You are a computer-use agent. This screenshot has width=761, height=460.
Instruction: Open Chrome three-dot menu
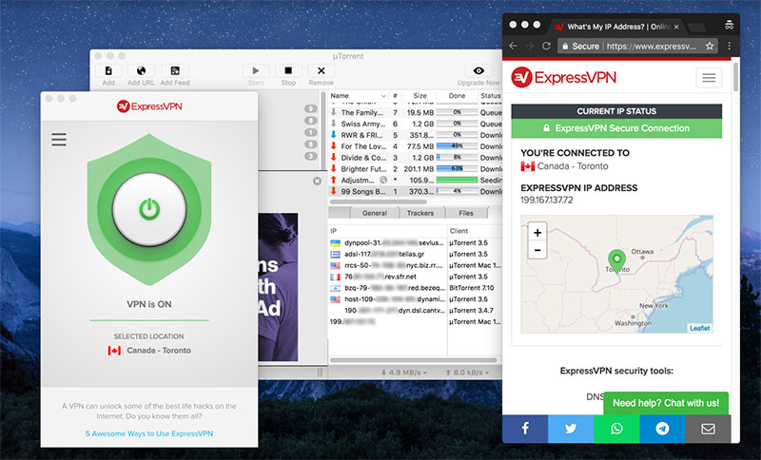pyautogui.click(x=729, y=46)
